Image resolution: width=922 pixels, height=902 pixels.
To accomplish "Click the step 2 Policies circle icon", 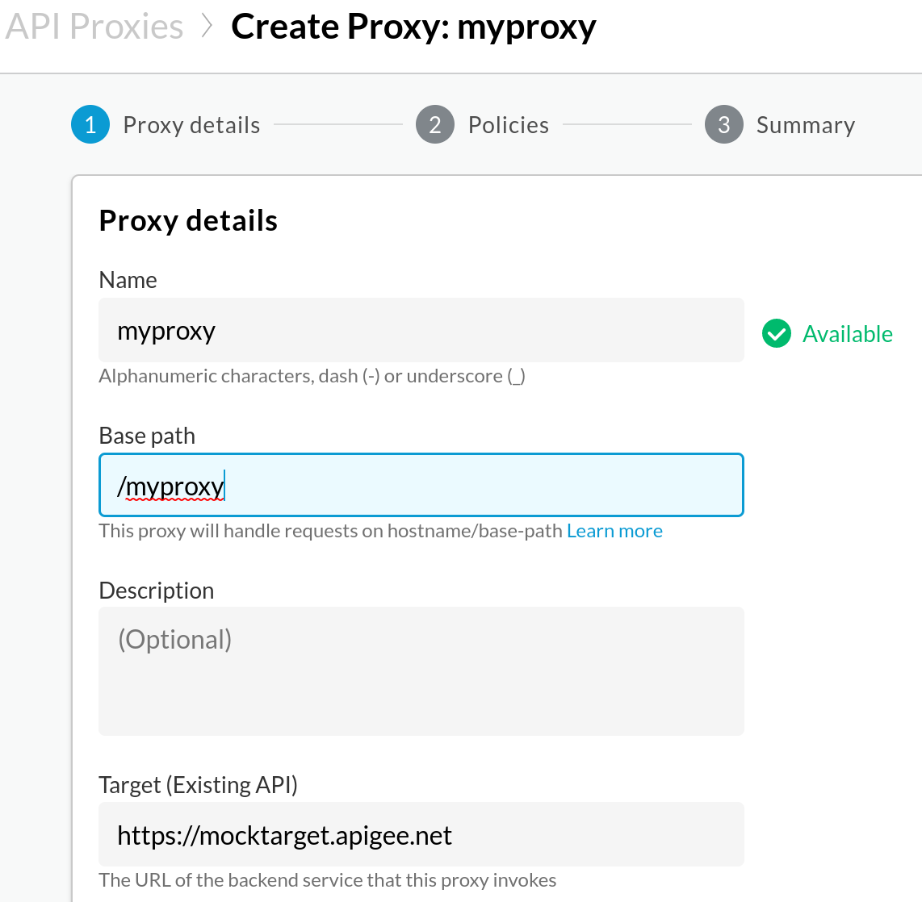I will (x=434, y=124).
